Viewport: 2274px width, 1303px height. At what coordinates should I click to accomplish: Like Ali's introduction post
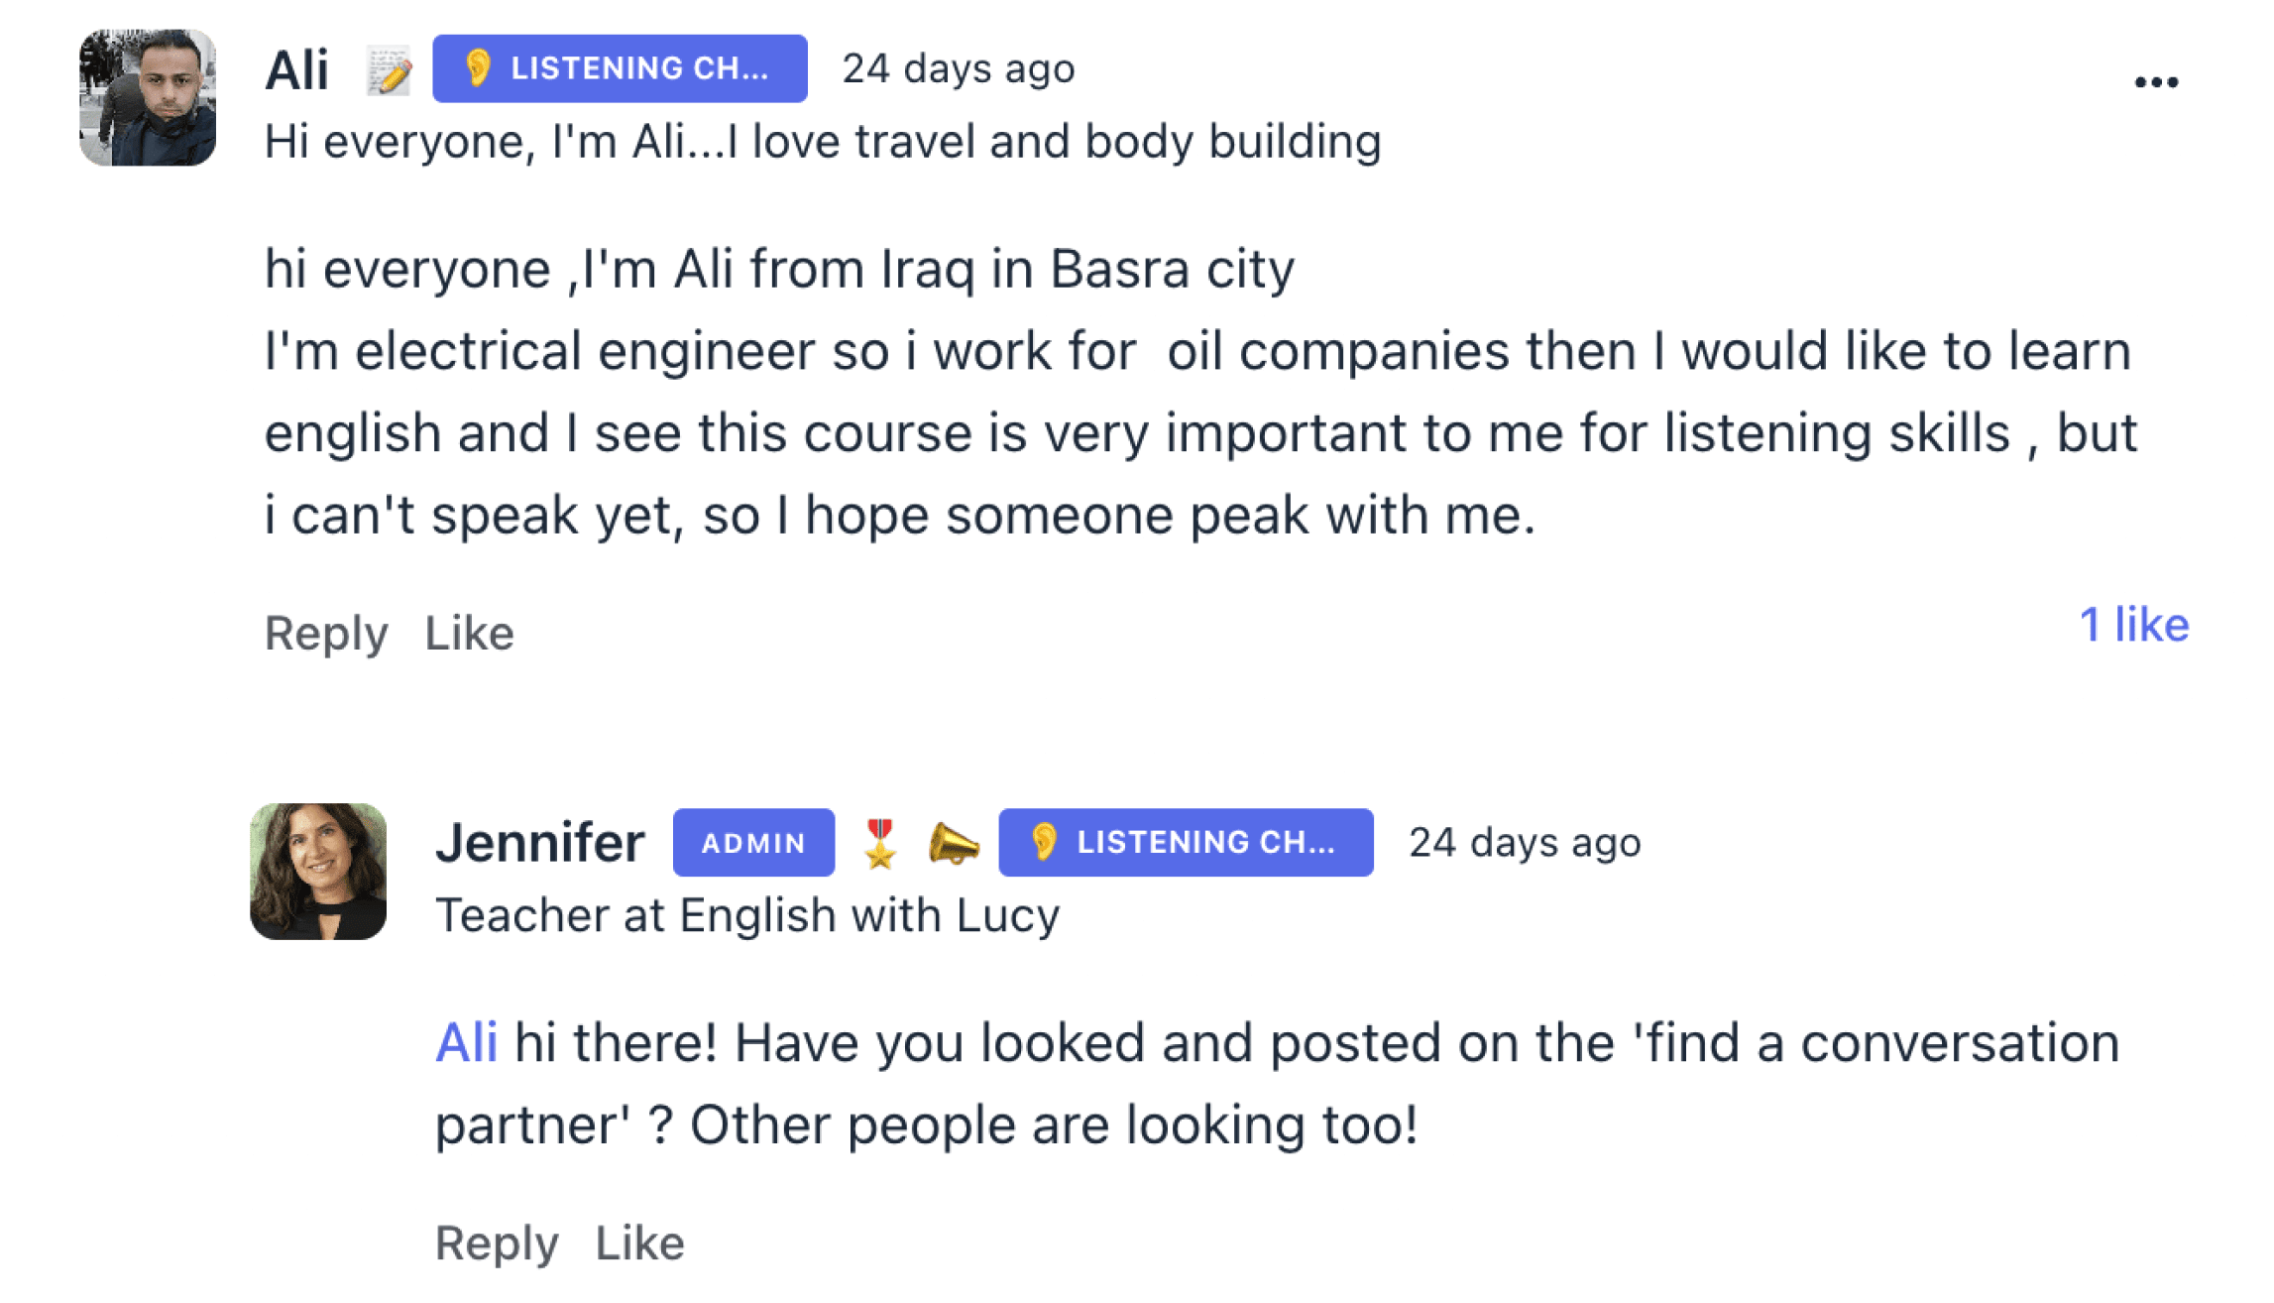click(x=469, y=633)
